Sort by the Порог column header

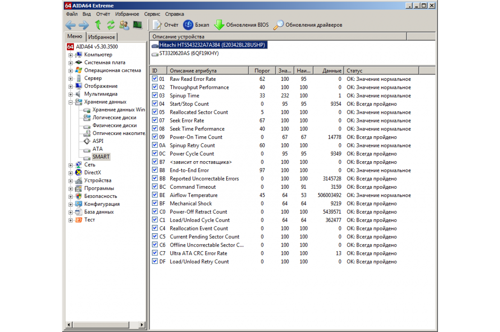(262, 71)
